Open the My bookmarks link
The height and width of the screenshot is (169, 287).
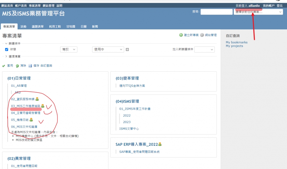point(237,42)
